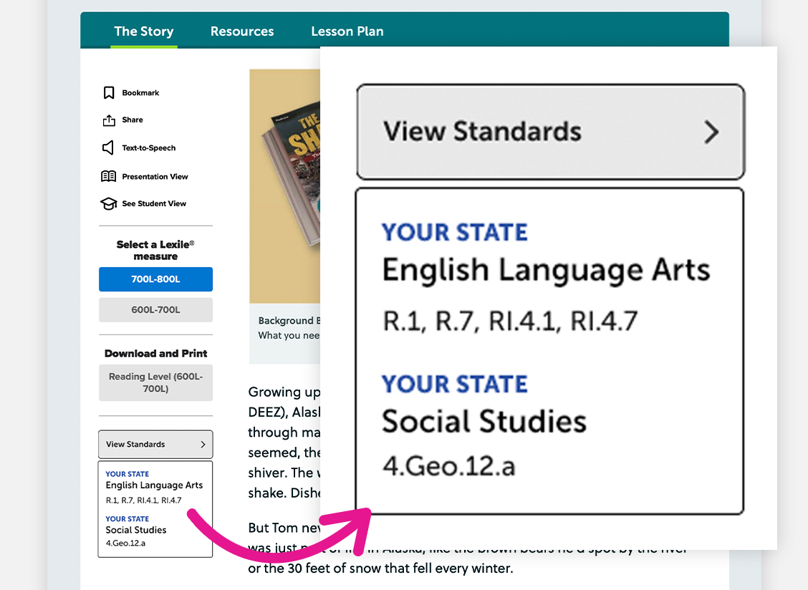Screen dimensions: 808x590
Task: Open the Resources tab
Action: pyautogui.click(x=242, y=32)
